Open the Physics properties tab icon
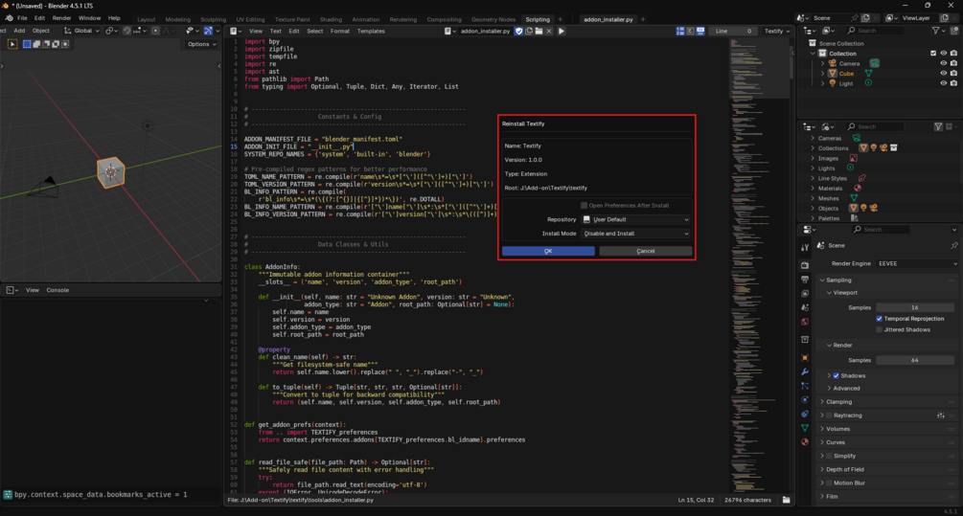 tap(805, 400)
